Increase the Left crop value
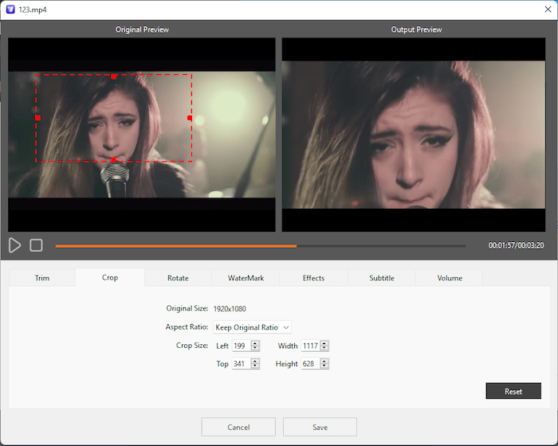This screenshot has height=446, width=558. click(255, 343)
